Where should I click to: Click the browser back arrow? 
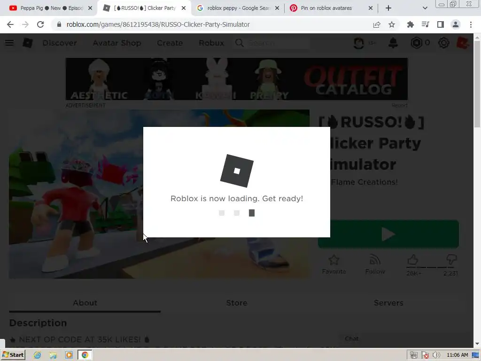point(10,24)
